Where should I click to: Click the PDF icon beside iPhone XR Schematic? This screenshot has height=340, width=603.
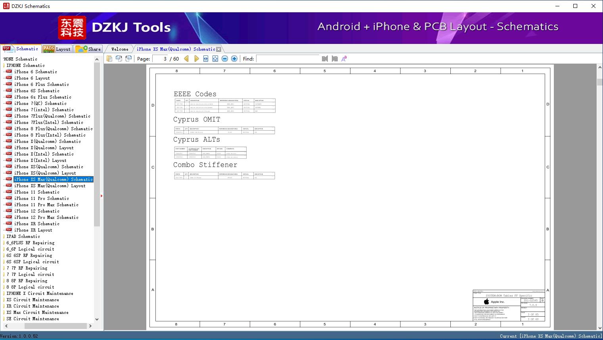[x=9, y=223]
